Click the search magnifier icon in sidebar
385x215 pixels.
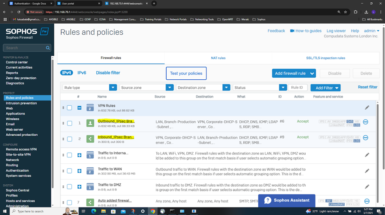tap(48, 48)
